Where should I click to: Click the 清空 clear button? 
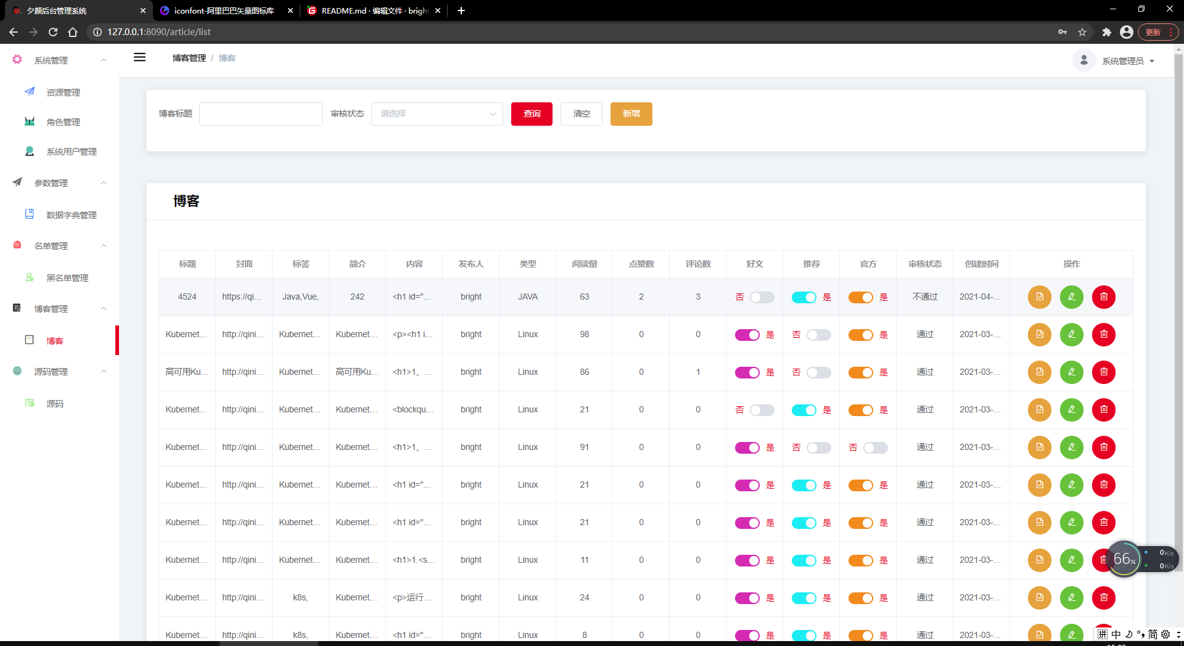582,114
